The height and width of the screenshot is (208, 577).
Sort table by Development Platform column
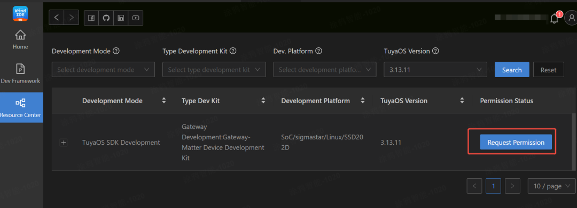362,101
